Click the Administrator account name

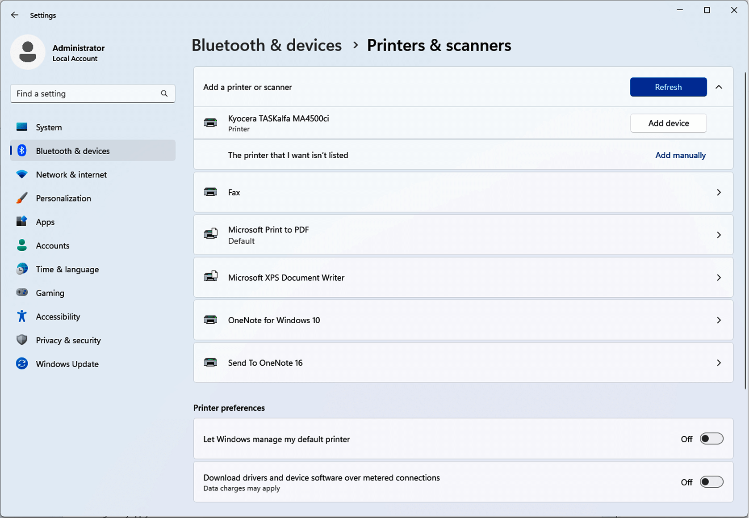tap(79, 48)
